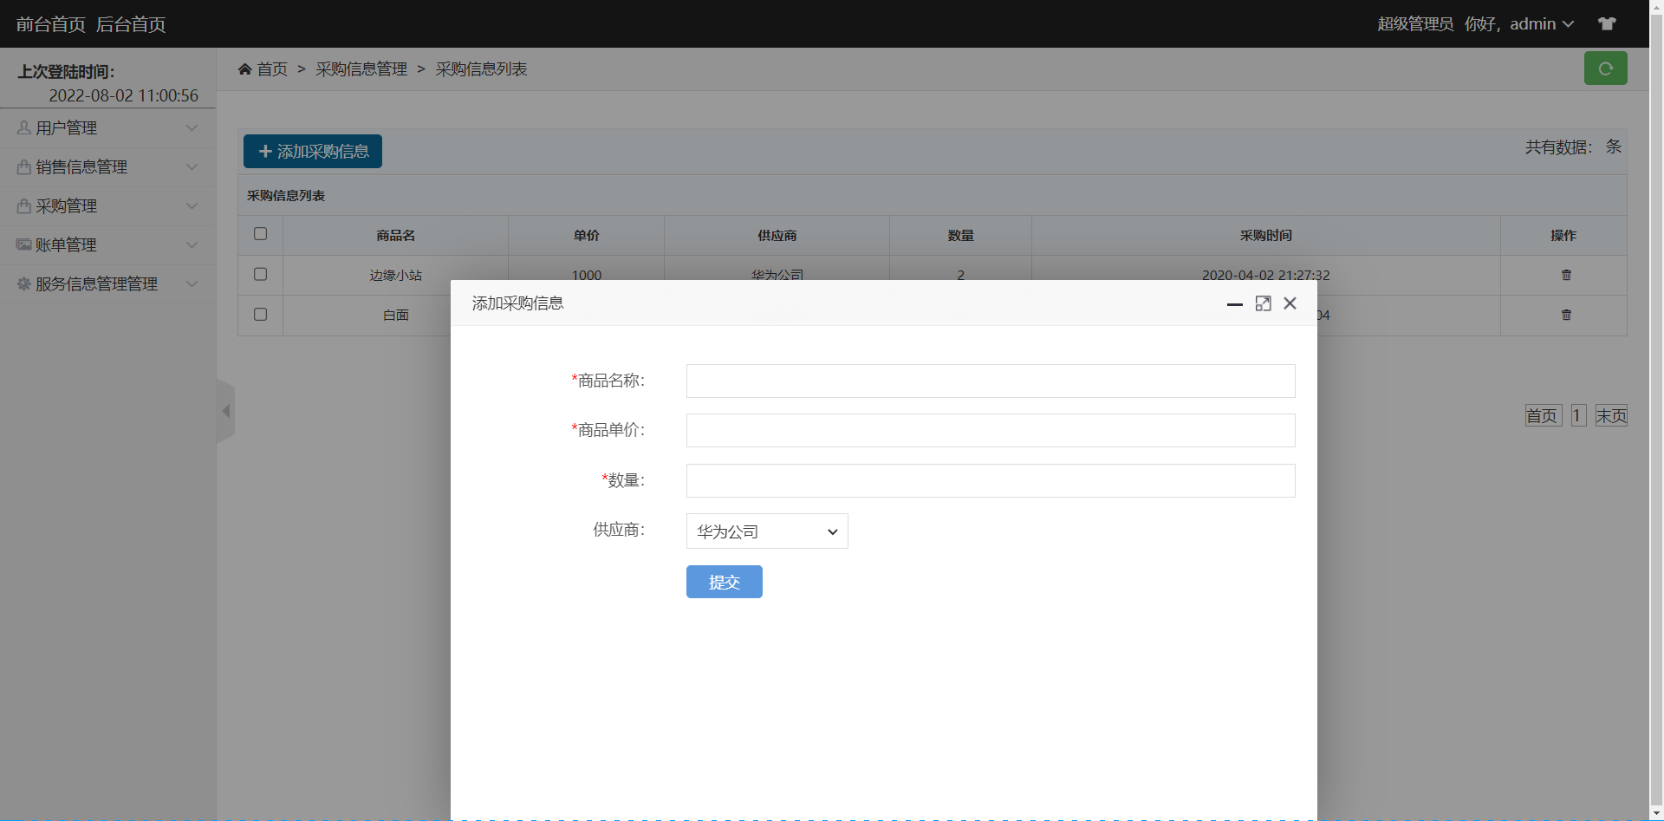Check the select-all checkbox in the table header
1664x821 pixels.
[260, 234]
